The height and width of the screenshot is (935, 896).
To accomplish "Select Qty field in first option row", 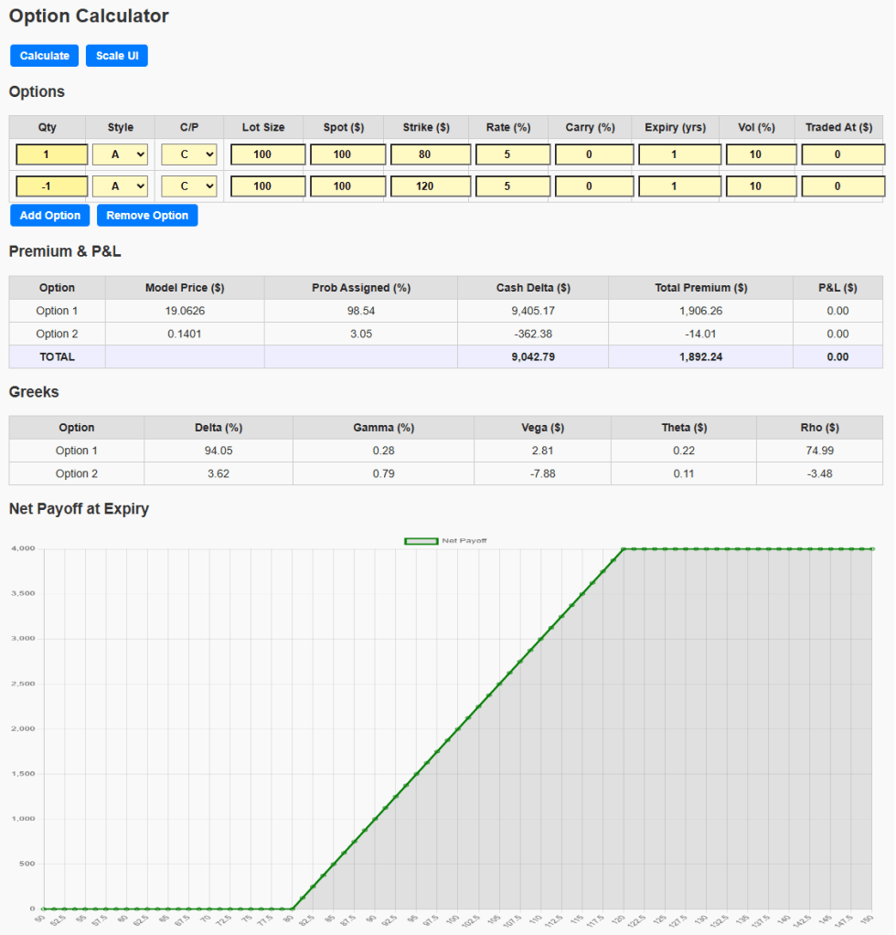I will point(51,154).
